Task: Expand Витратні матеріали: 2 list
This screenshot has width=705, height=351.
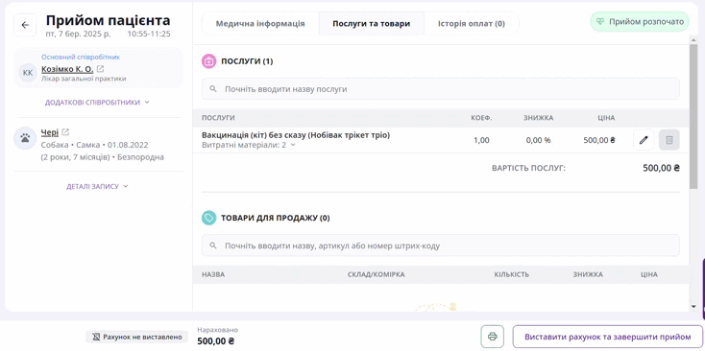Action: tap(249, 145)
